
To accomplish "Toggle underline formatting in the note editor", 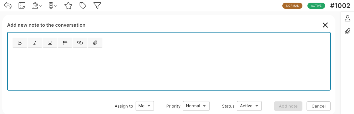I will (x=50, y=43).
